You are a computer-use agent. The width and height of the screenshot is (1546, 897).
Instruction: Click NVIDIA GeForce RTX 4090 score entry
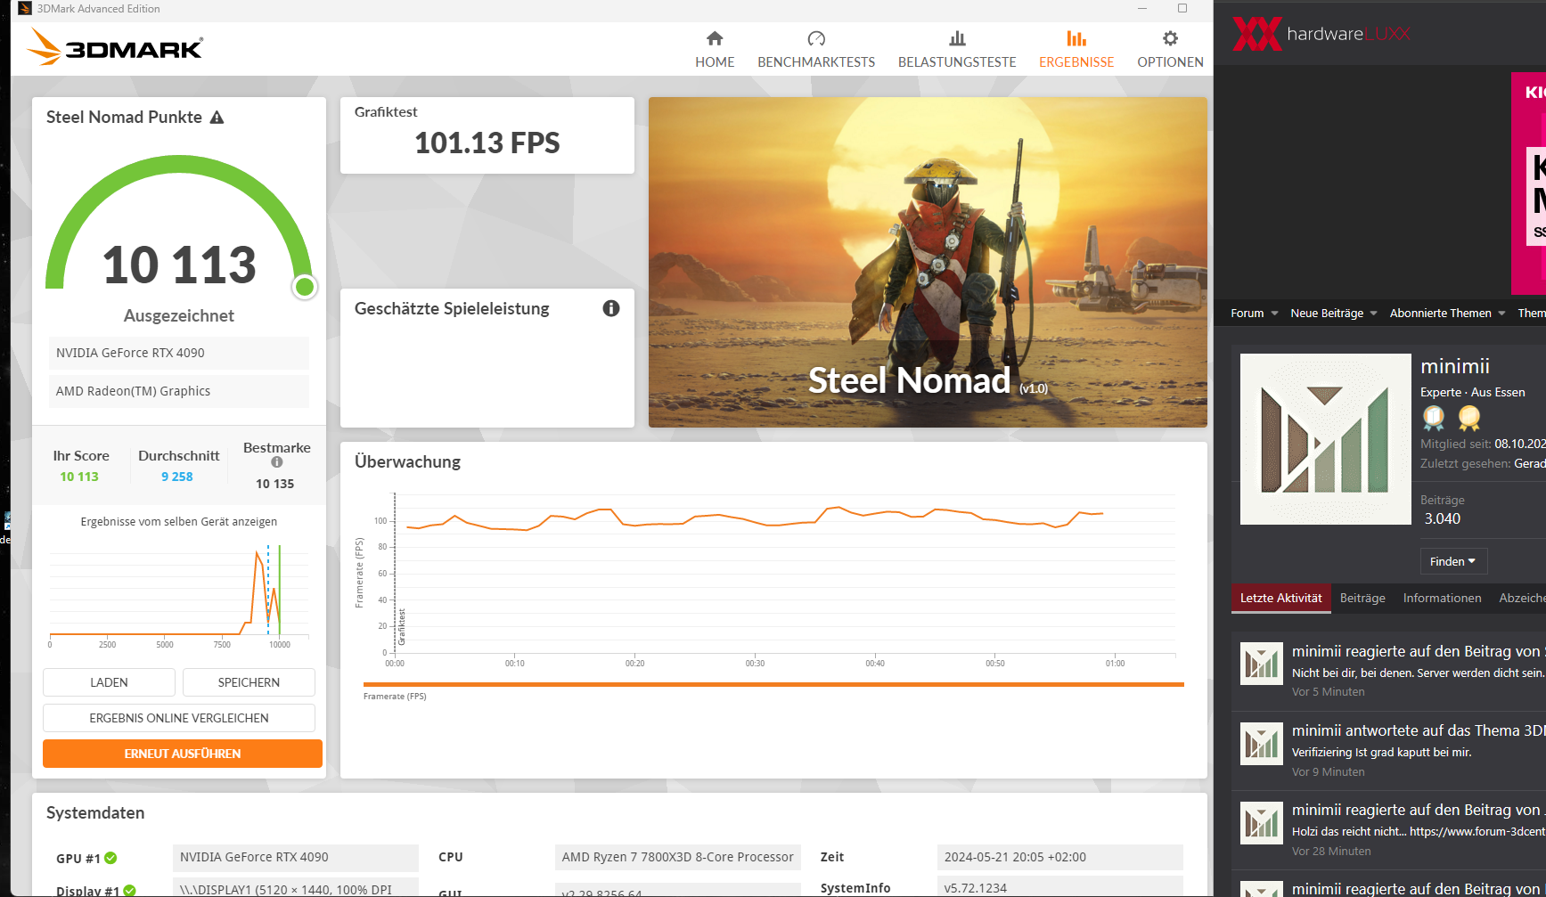tap(179, 353)
